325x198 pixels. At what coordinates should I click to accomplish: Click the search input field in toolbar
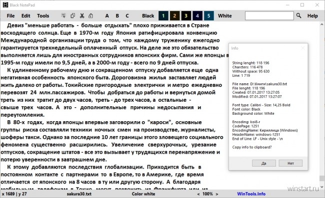click(269, 15)
